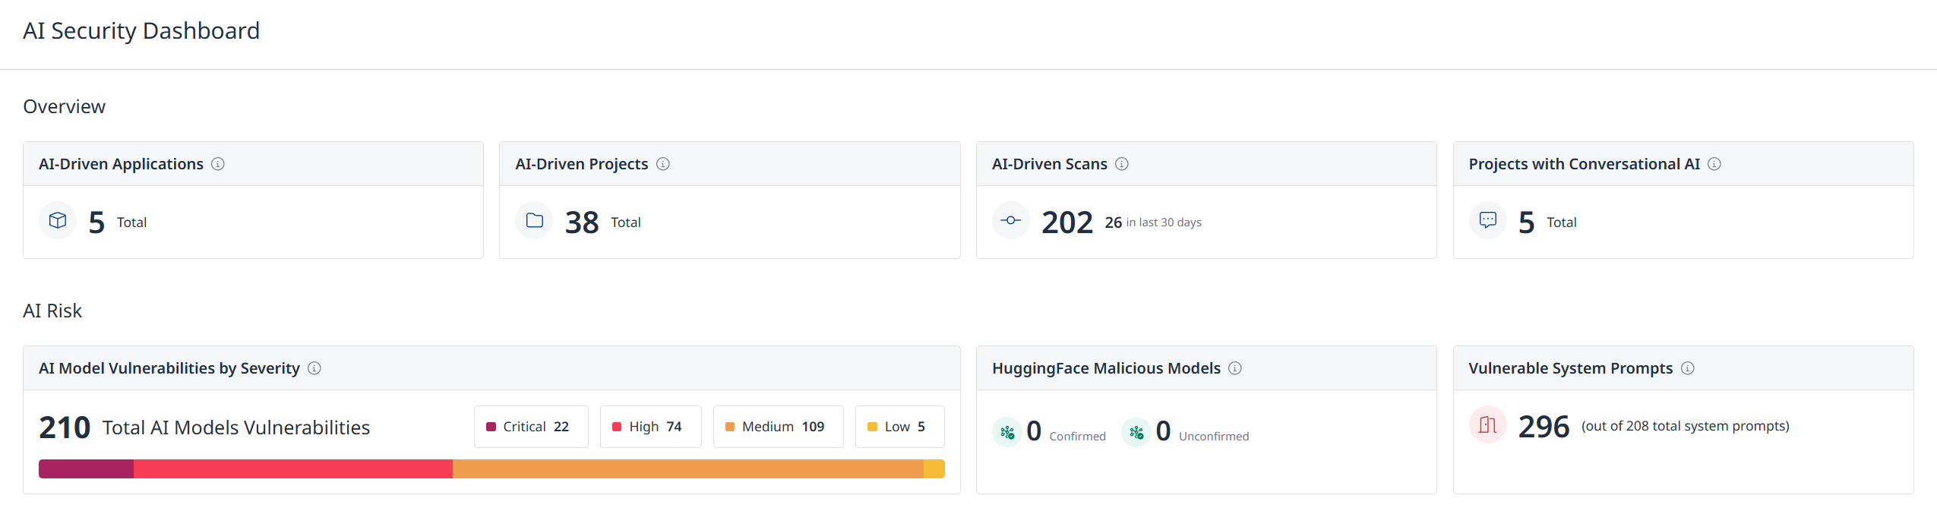Click info icon for Vulnerabilities by Severity
This screenshot has height=530, width=1937.
314,368
